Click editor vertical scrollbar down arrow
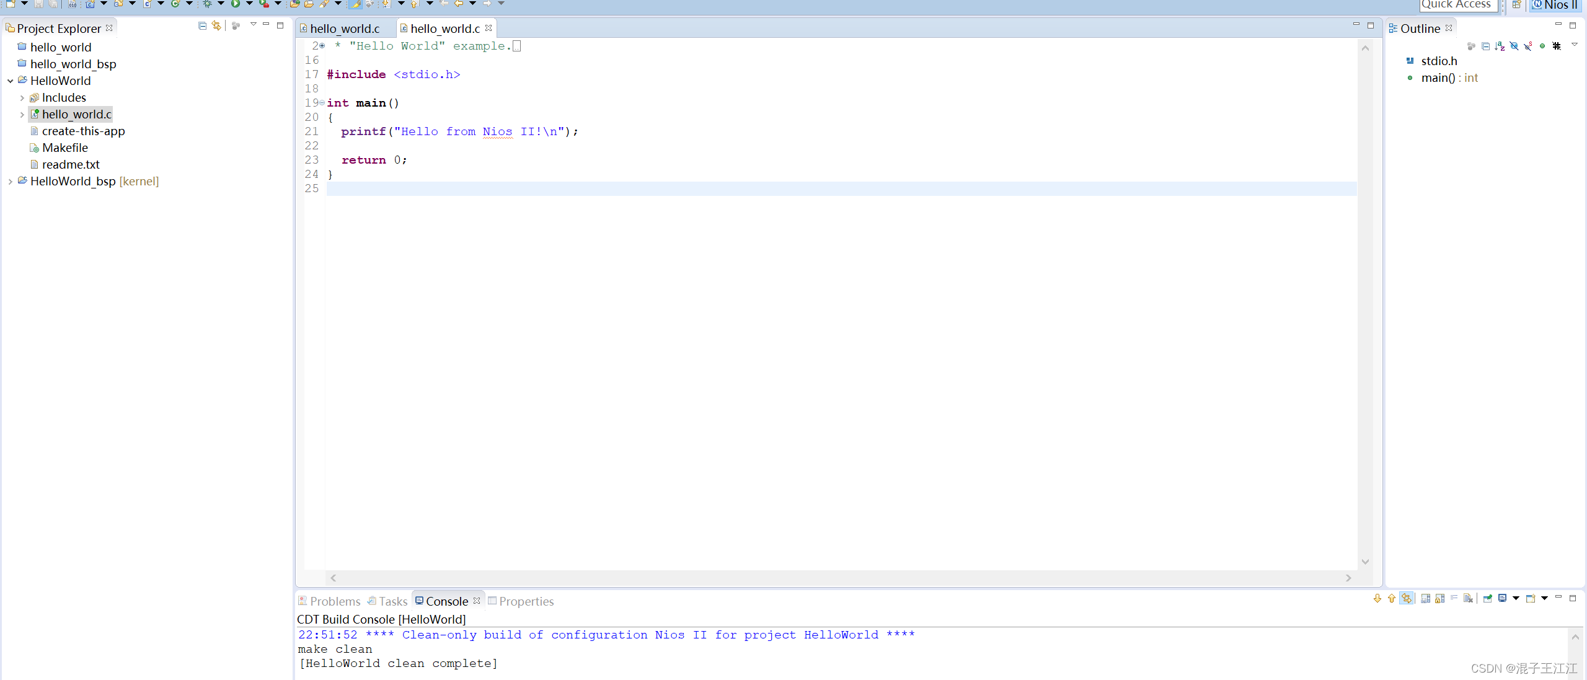Screen dimensions: 1587x680 tap(1366, 562)
